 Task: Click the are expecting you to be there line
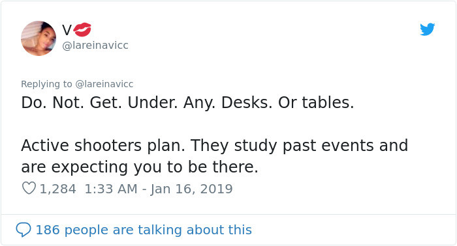(x=140, y=167)
